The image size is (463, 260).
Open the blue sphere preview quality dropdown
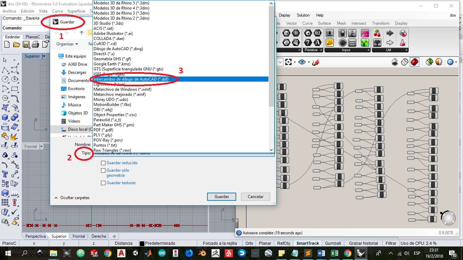[456, 62]
